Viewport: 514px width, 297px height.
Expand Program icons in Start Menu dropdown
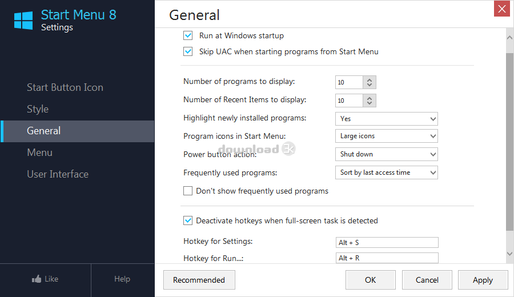pyautogui.click(x=386, y=136)
